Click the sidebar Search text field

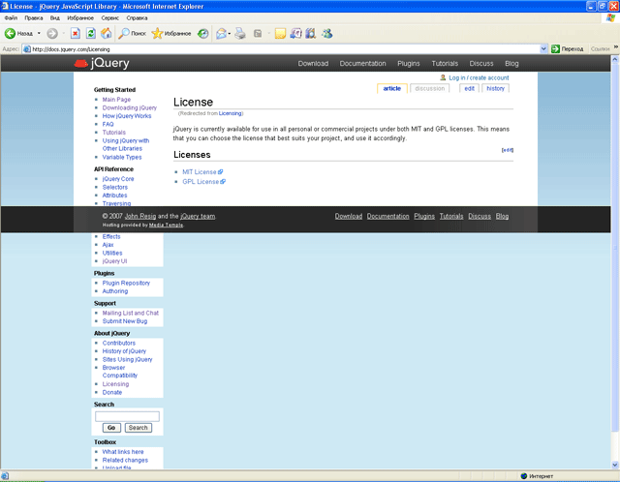tap(127, 416)
